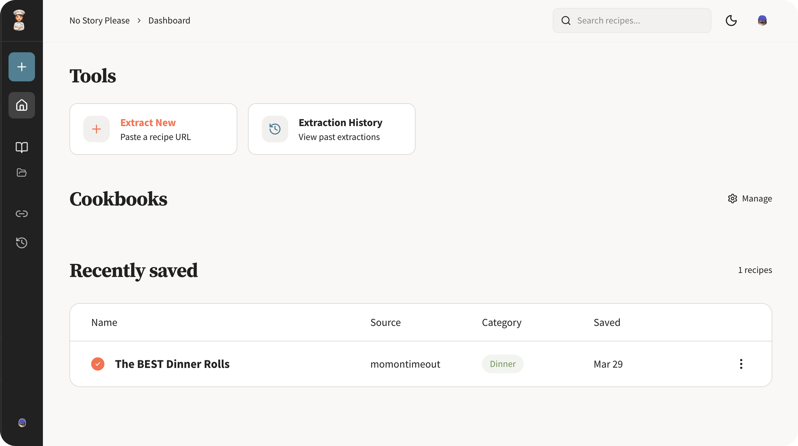Toggle dark mode with the moon icon
The image size is (798, 446).
click(x=731, y=21)
